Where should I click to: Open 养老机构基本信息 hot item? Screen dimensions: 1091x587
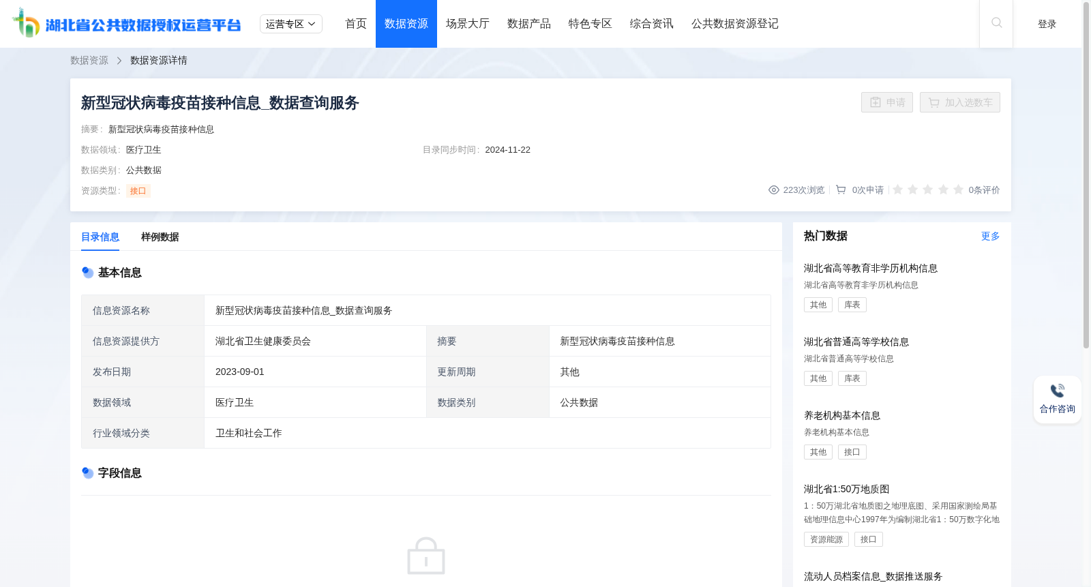pyautogui.click(x=842, y=416)
